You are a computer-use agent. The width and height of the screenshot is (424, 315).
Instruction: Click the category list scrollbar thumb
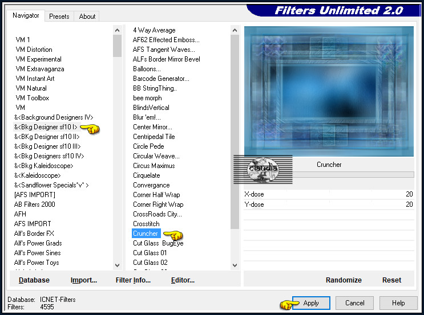tap(117, 46)
